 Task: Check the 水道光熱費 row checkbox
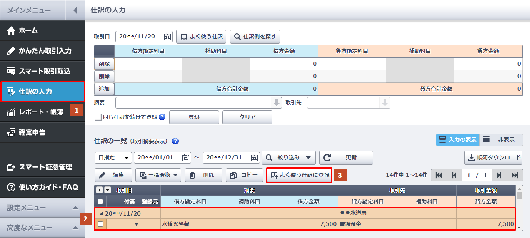[x=100, y=224]
